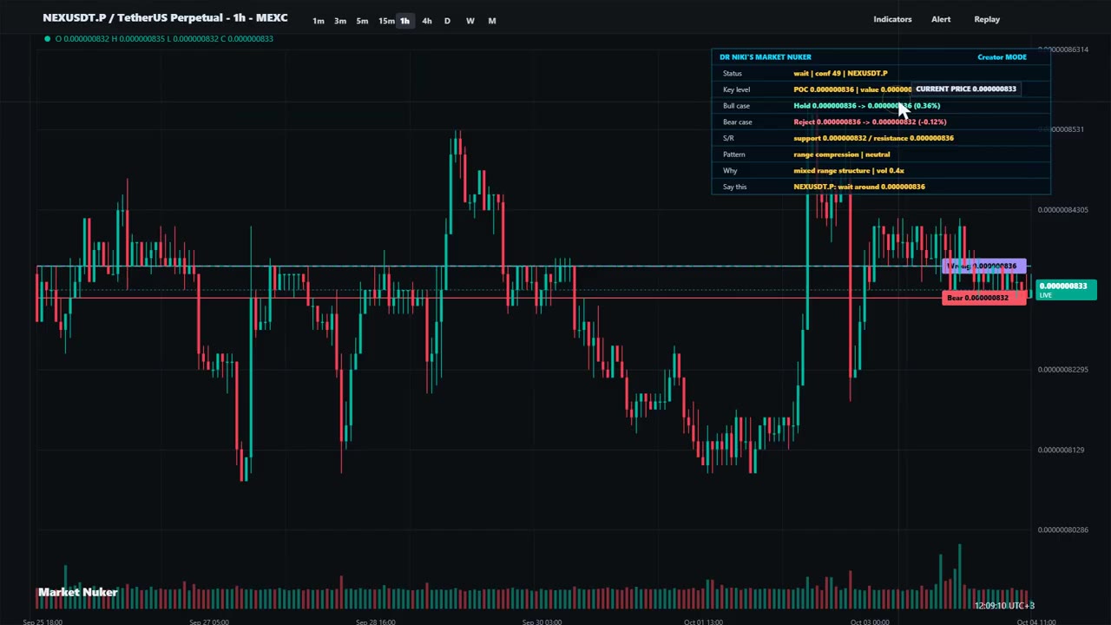
Task: Click the NEXUSDT.P symbol title
Action: click(x=165, y=17)
